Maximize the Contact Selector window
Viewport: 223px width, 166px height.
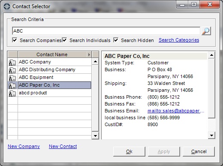194,5
